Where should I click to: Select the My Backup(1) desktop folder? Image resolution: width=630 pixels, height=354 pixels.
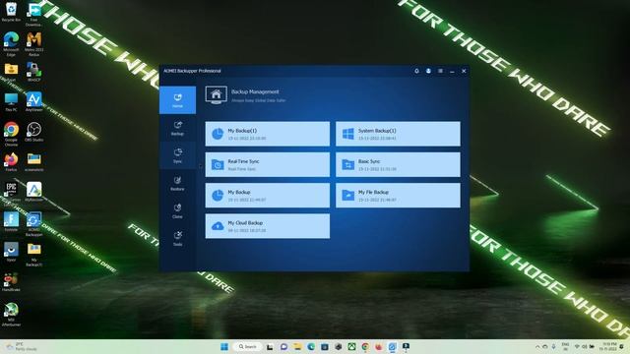point(34,255)
